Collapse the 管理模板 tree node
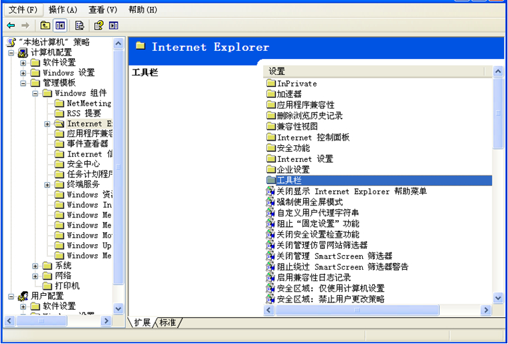This screenshot has height=344, width=508. (23, 83)
